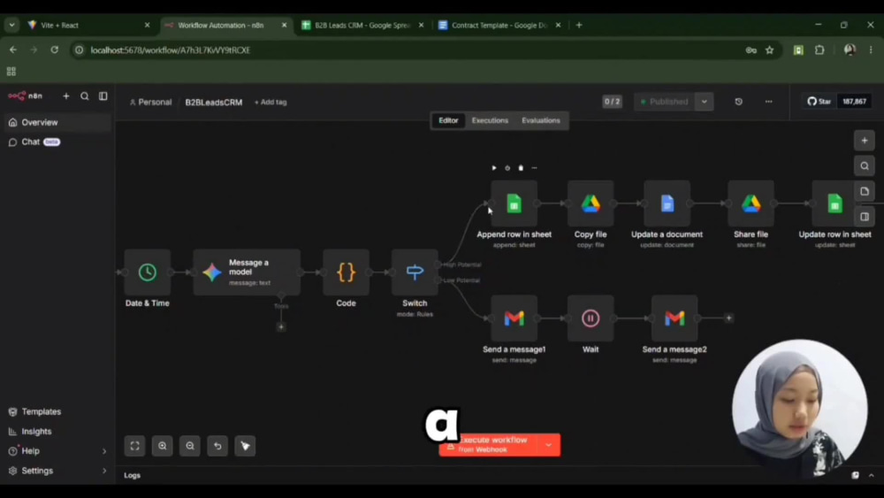Viewport: 884px width, 498px height.
Task: Open the Send a message2 Gmail node
Action: tap(674, 318)
